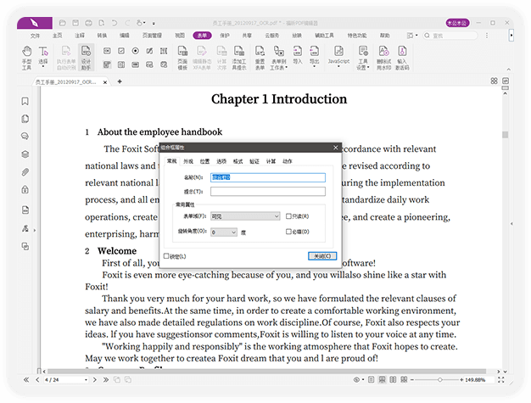Click the zoom in plus button
Viewport: 531px width, 403px height.
[x=461, y=380]
